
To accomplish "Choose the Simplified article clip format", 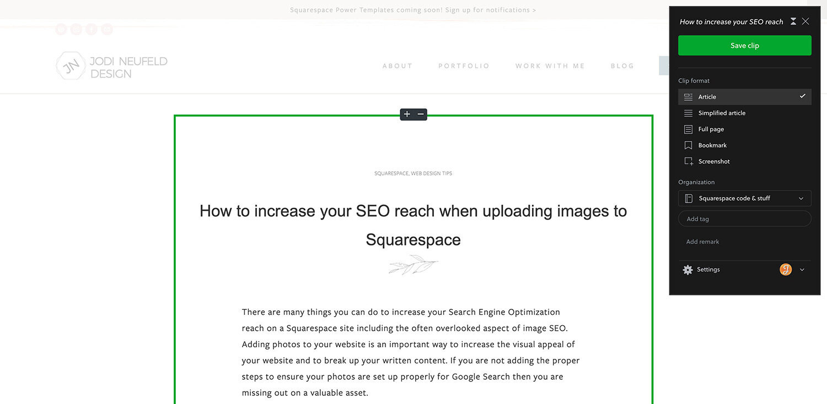I will point(744,113).
